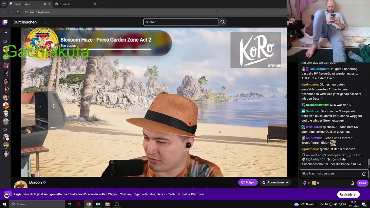Open chat settings gear icon
Viewport: 370px width, 208px height.
click(352, 183)
